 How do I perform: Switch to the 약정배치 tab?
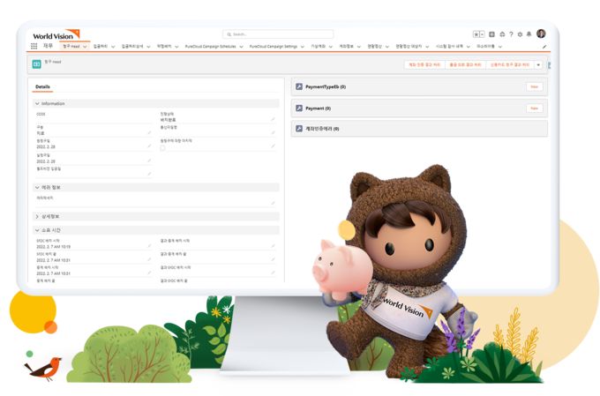[x=164, y=46]
